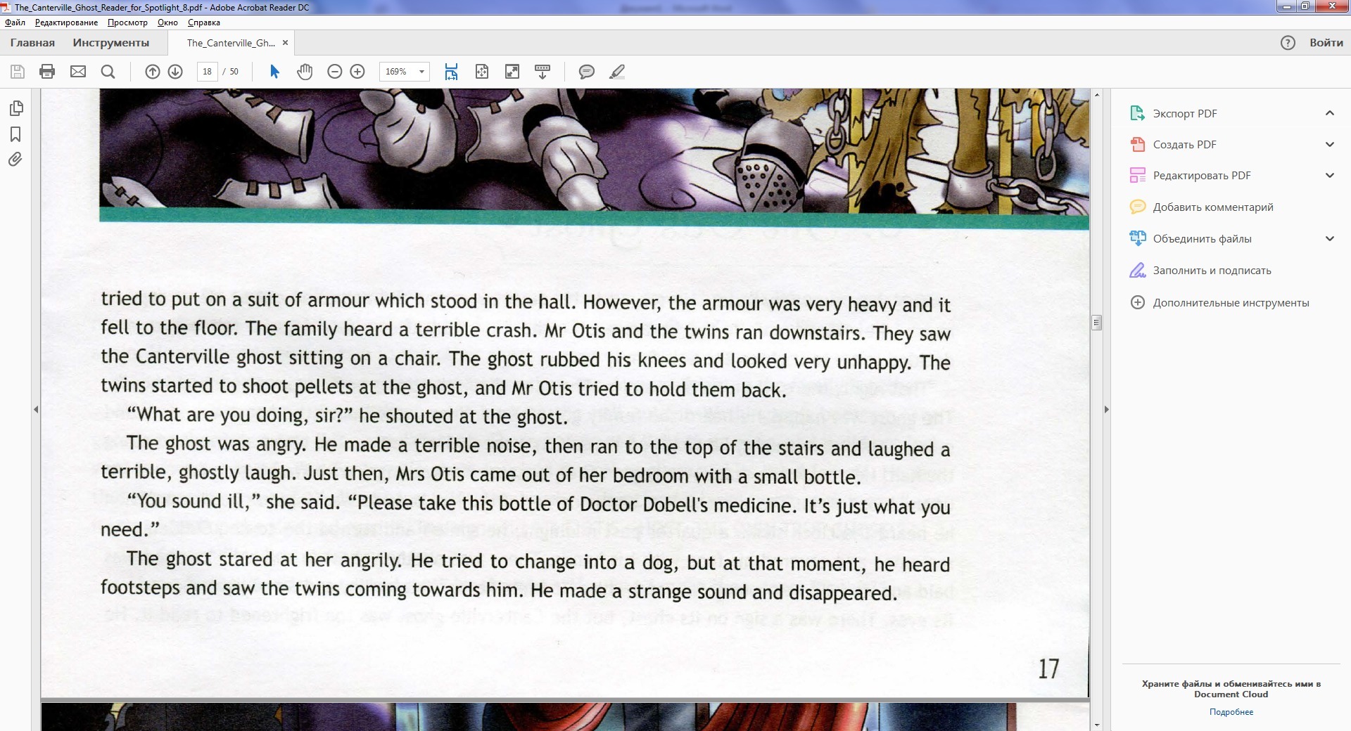The width and height of the screenshot is (1351, 731).
Task: Click the Добавить комментарий label
Action: [x=1213, y=207]
